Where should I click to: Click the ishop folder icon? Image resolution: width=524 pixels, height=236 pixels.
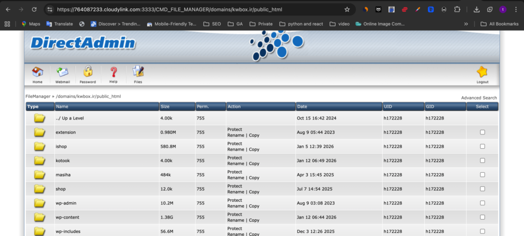pos(40,147)
